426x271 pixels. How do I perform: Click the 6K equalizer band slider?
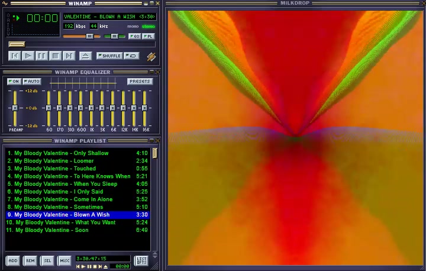point(112,108)
